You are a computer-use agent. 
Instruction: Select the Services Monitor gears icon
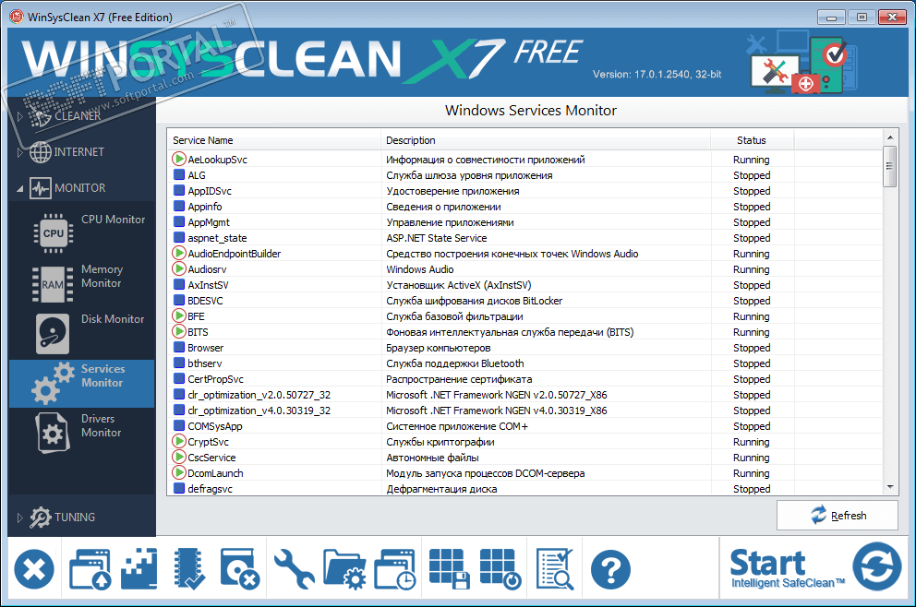coord(54,384)
